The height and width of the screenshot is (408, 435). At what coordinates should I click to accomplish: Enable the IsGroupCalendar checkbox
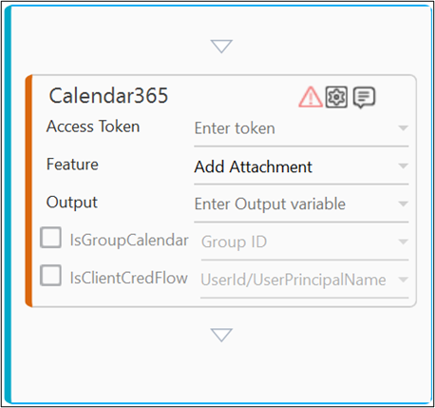50,237
